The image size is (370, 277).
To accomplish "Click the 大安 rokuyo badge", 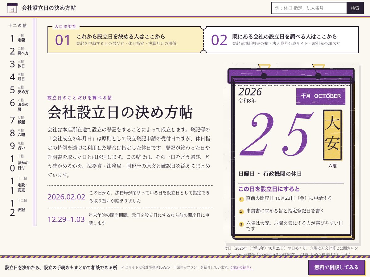I will (x=332, y=135).
